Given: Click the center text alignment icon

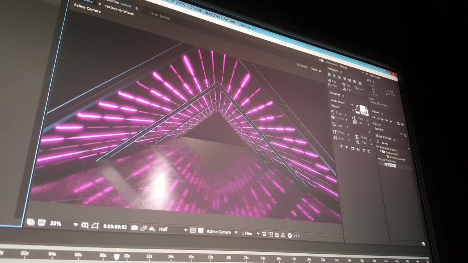Looking at the screenshot, I should (x=334, y=76).
